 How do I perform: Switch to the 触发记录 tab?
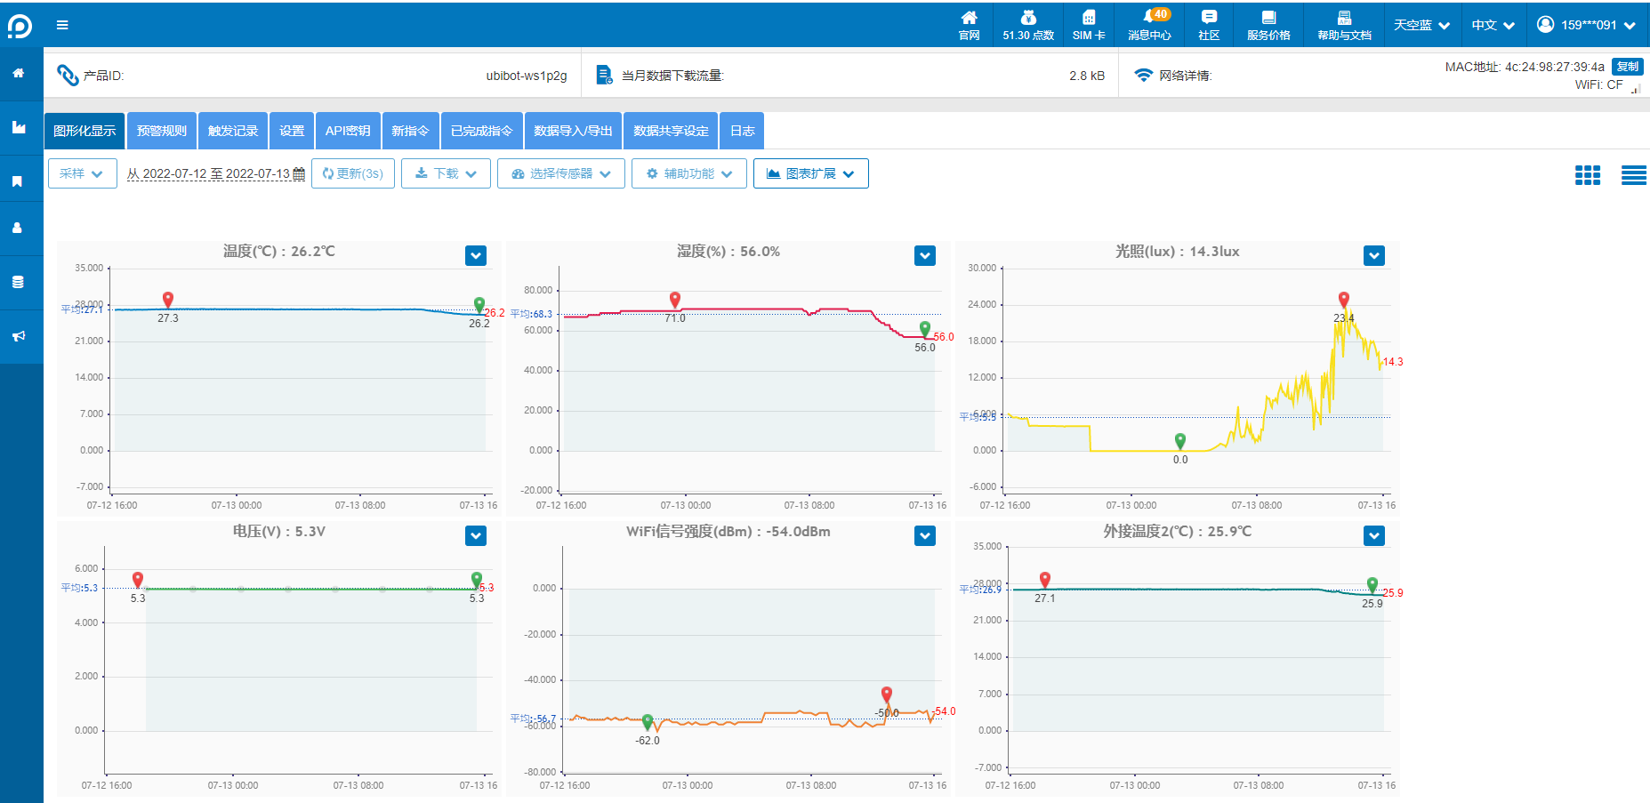[x=233, y=131]
